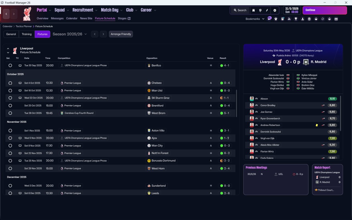Click the pencil edit icon in top toolbar

coord(267,10)
